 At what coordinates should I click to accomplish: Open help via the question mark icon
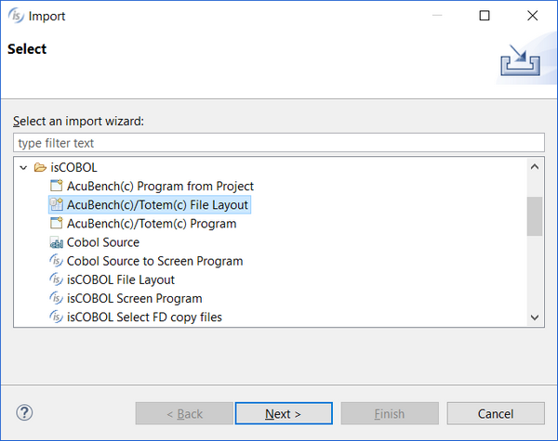point(24,413)
